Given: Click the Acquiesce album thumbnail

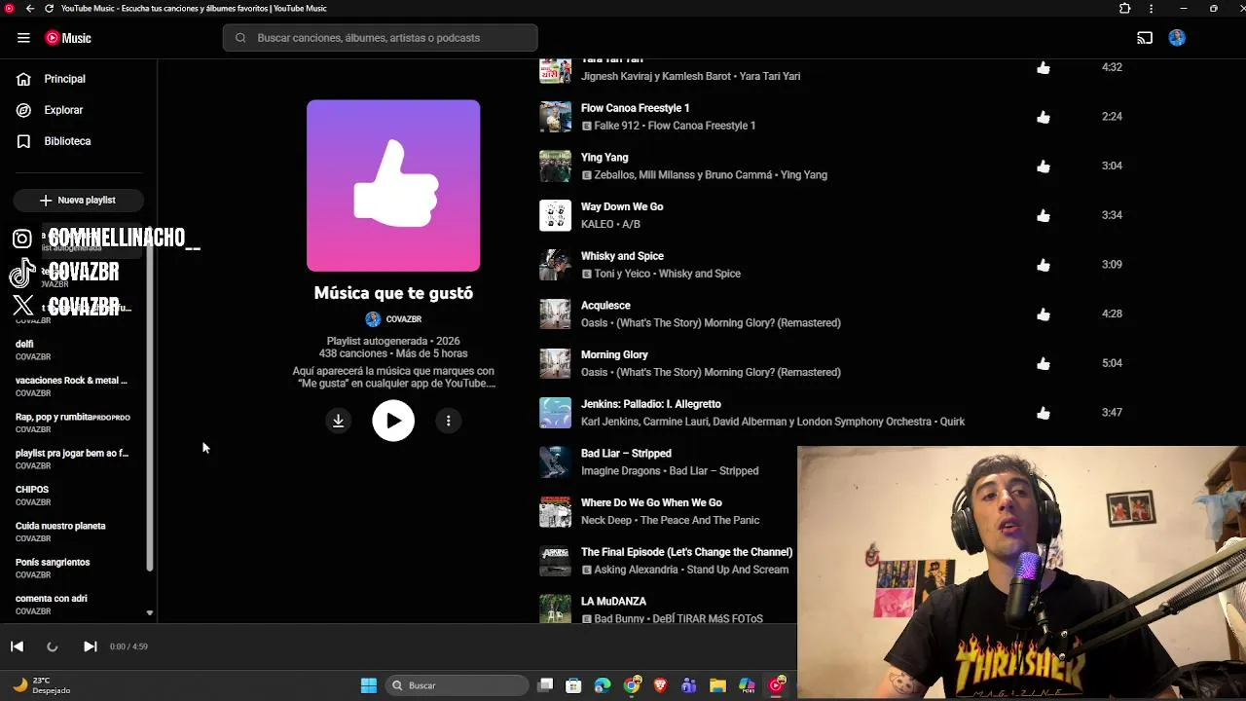Looking at the screenshot, I should [x=555, y=314].
